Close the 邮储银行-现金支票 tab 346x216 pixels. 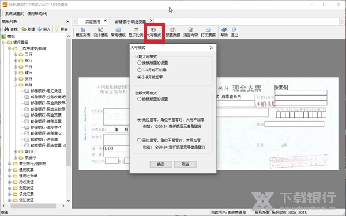click(x=151, y=21)
